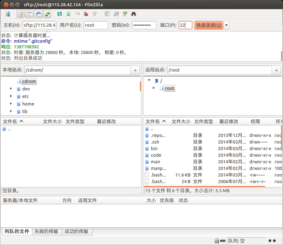This screenshot has height=245, width=283.
Task: Select the .repo... folder row
Action: point(213,135)
